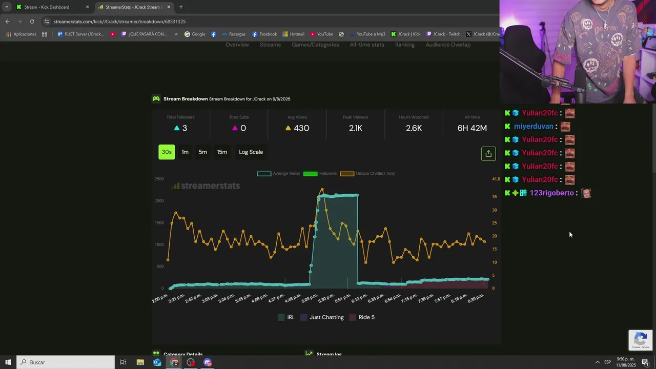656x369 pixels.
Task: Select the 1m chart interval
Action: pos(185,152)
